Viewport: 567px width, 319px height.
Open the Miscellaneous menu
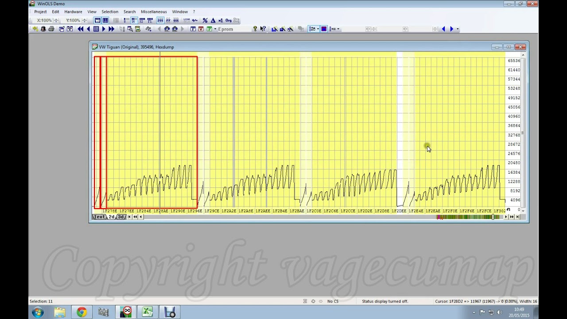tap(154, 12)
